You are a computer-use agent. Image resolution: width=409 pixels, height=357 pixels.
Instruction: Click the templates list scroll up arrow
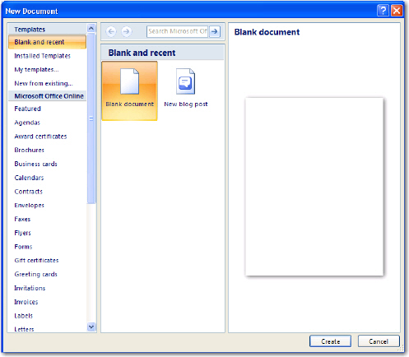[x=91, y=28]
